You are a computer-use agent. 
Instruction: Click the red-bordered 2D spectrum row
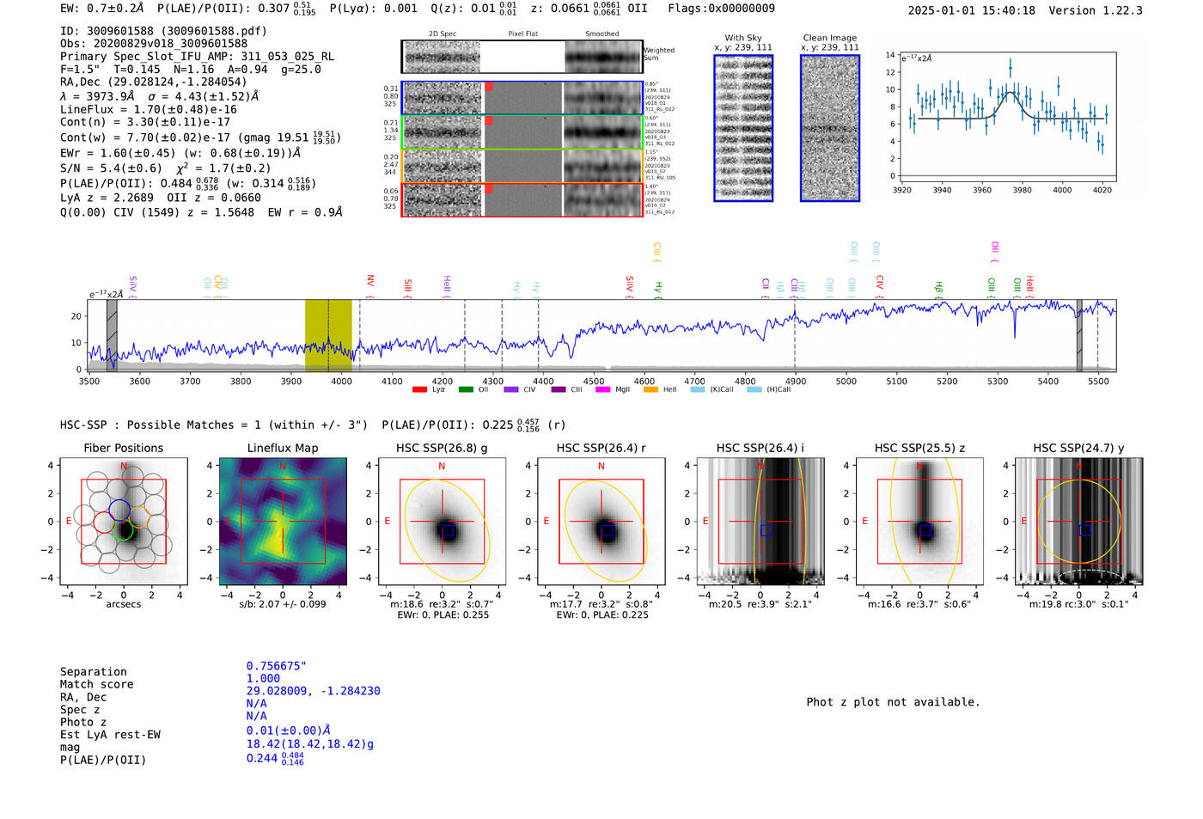[522, 199]
